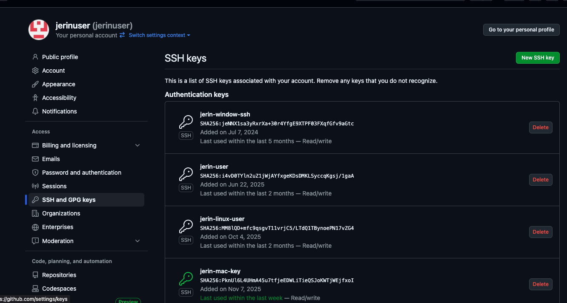Delete the jerin-linux-user key
Image resolution: width=567 pixels, height=303 pixels.
(540, 232)
